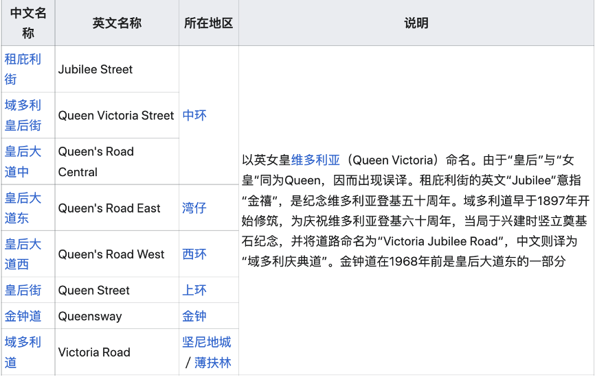Image resolution: width=595 pixels, height=377 pixels.
Task: Follow the 上环 district link
Action: pos(194,291)
